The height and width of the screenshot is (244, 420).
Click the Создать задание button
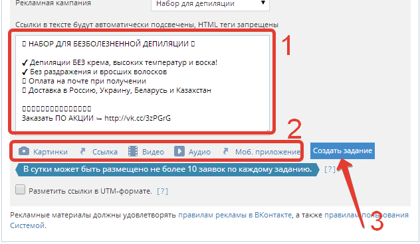(x=342, y=151)
